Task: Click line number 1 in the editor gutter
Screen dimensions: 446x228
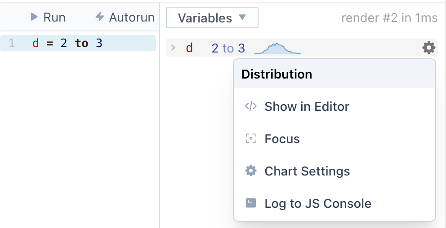Action: (x=12, y=43)
